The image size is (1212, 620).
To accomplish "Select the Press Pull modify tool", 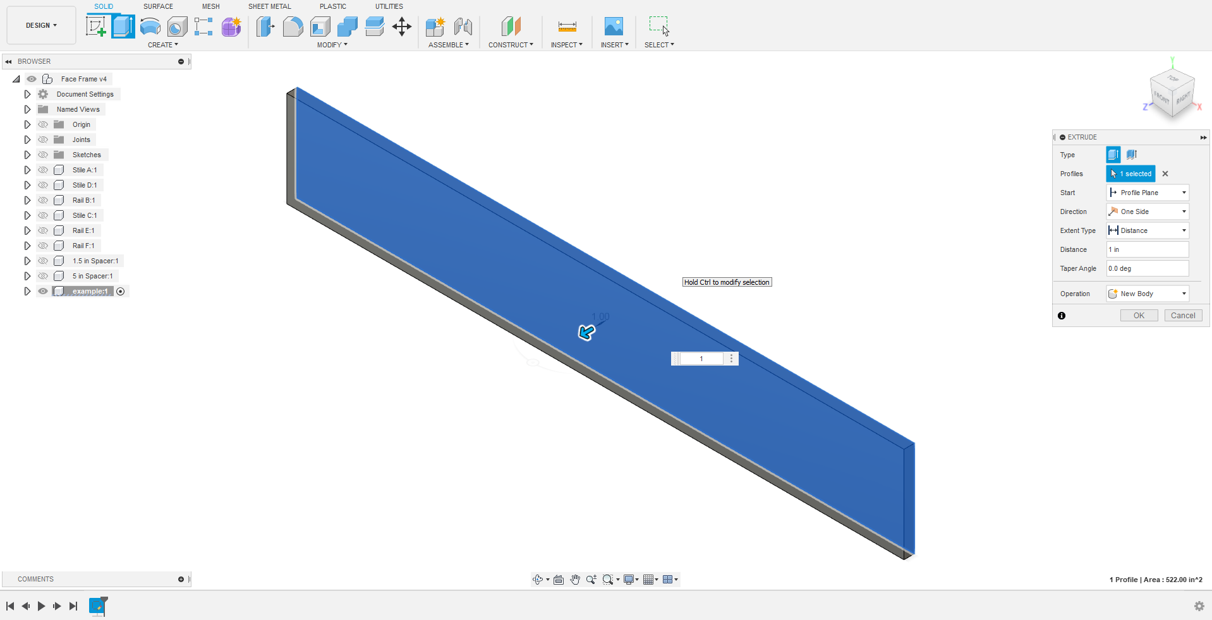I will (x=265, y=27).
